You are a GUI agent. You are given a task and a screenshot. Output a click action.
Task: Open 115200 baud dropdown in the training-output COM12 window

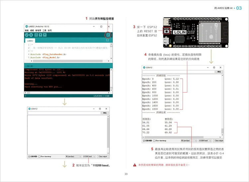(205, 140)
